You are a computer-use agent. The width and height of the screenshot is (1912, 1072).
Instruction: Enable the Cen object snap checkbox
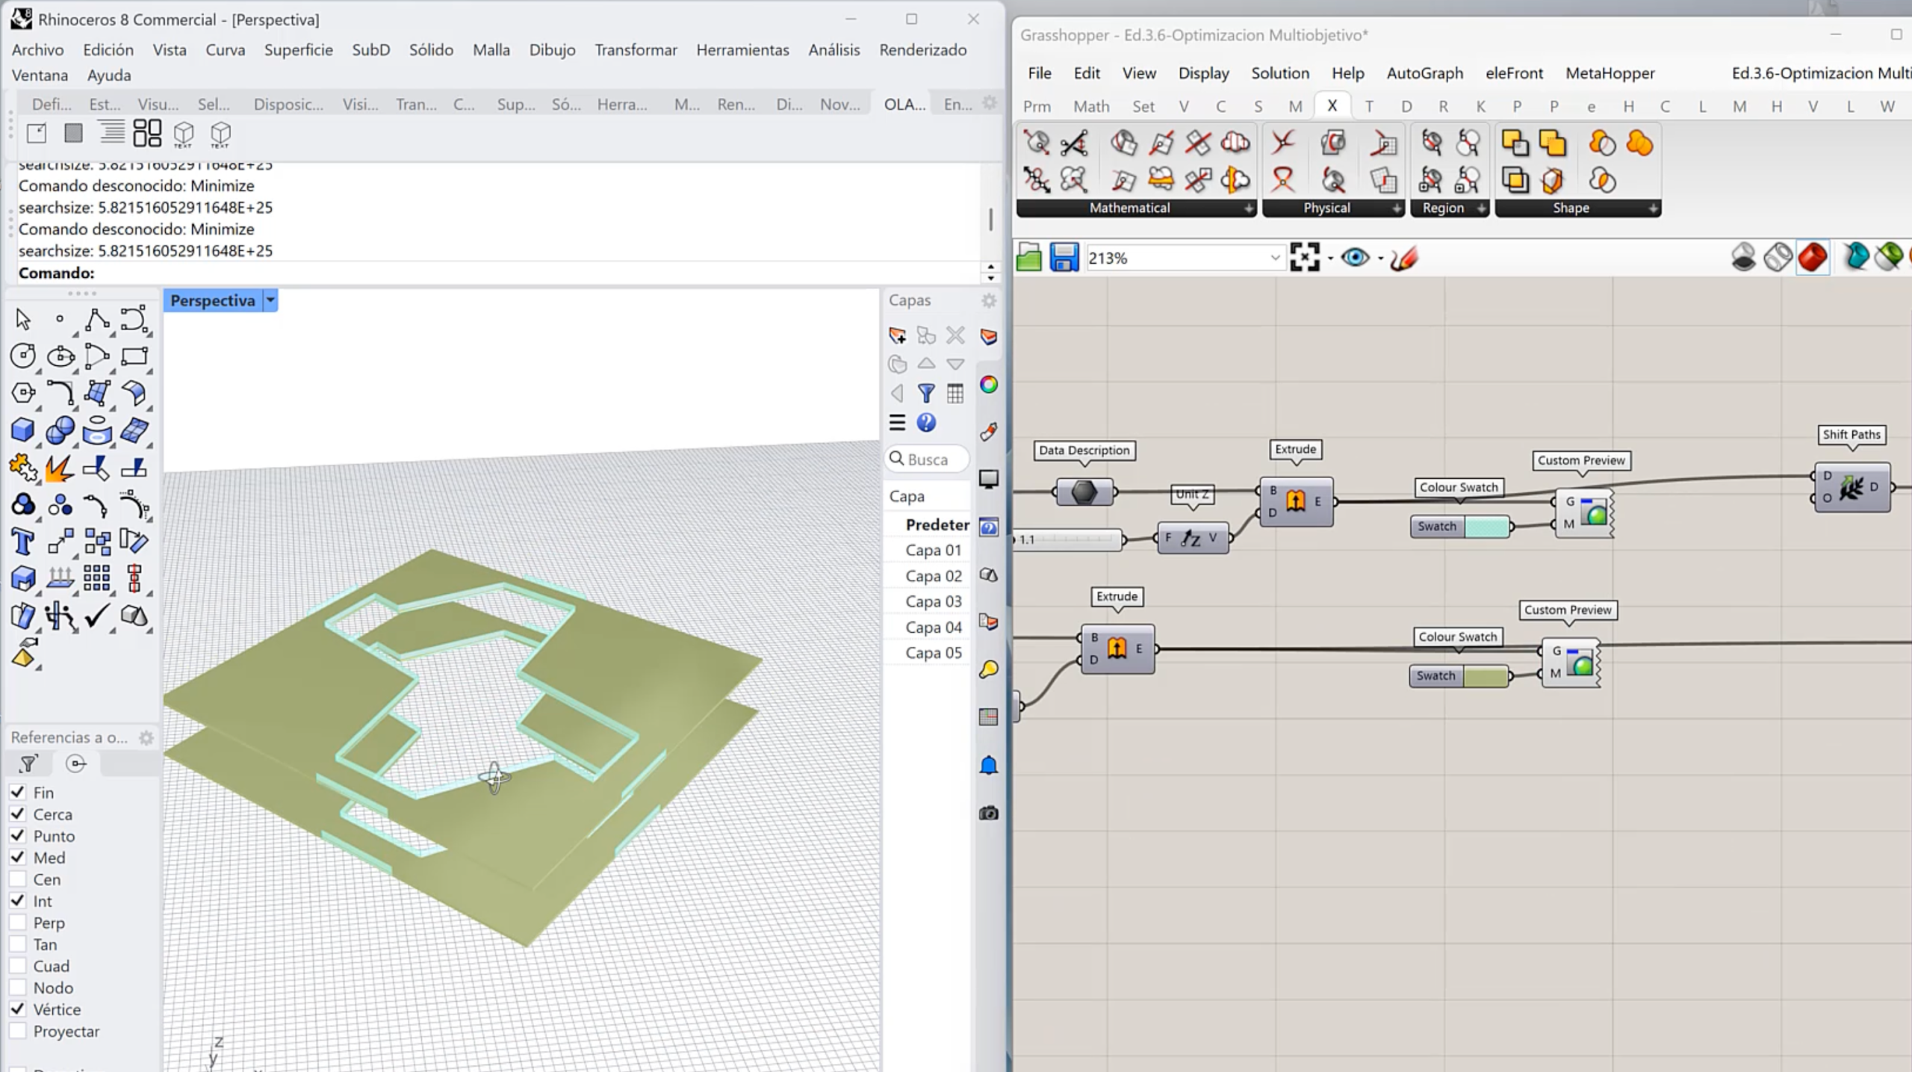pyautogui.click(x=18, y=879)
